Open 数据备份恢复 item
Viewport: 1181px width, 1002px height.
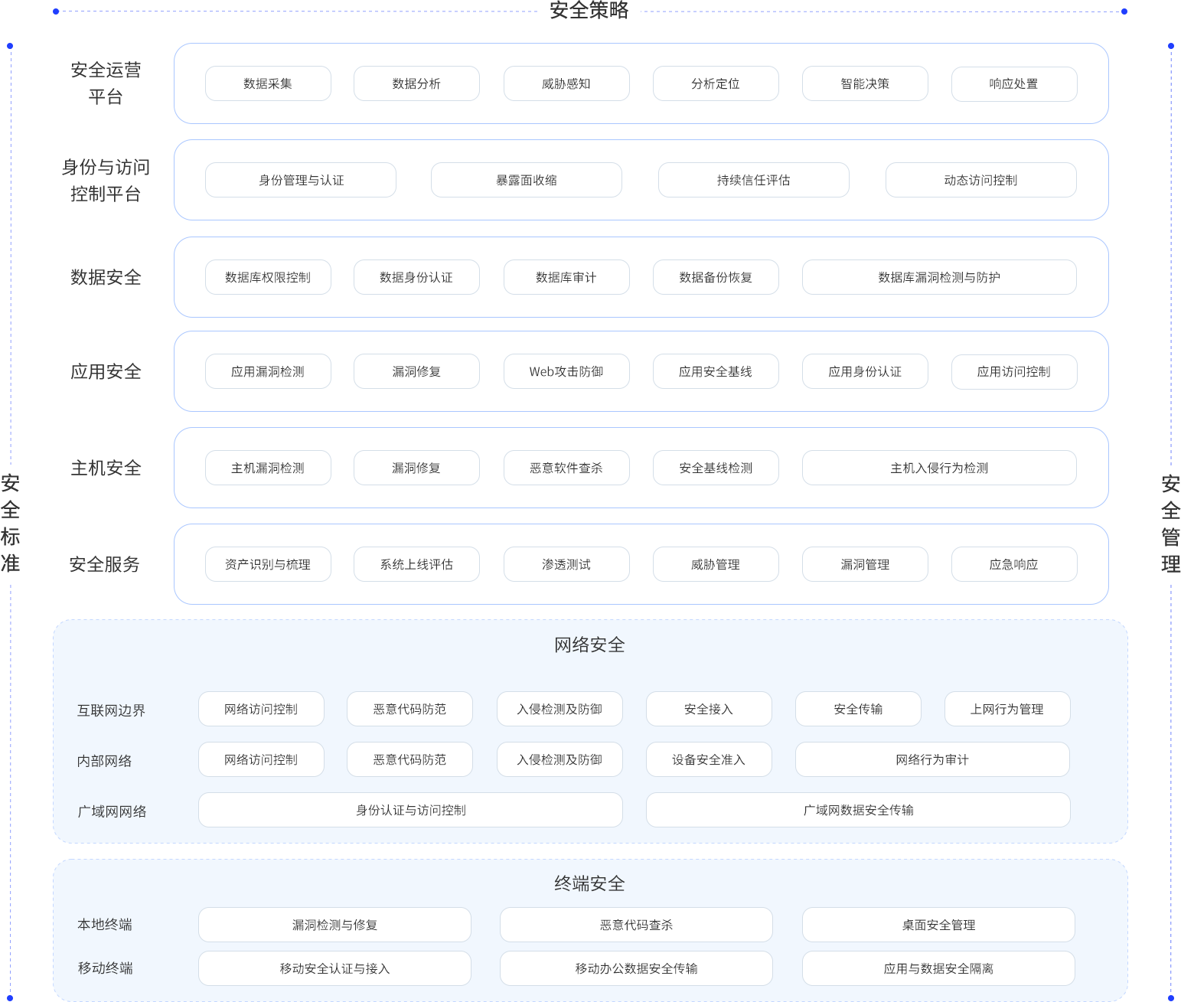click(x=716, y=277)
